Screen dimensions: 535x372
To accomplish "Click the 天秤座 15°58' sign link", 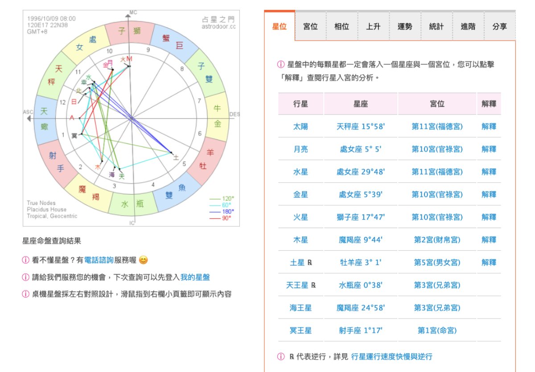I will click(361, 127).
